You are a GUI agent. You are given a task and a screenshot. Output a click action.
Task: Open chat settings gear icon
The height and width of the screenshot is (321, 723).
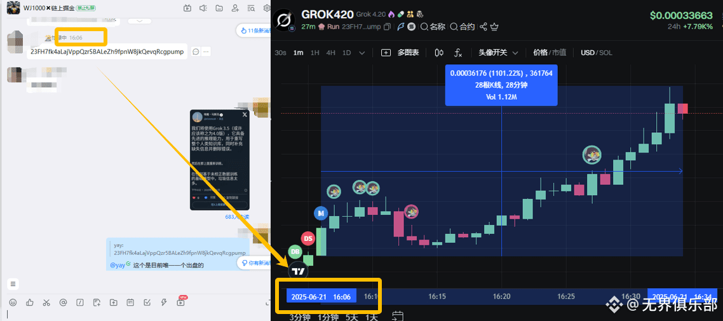pos(266,8)
